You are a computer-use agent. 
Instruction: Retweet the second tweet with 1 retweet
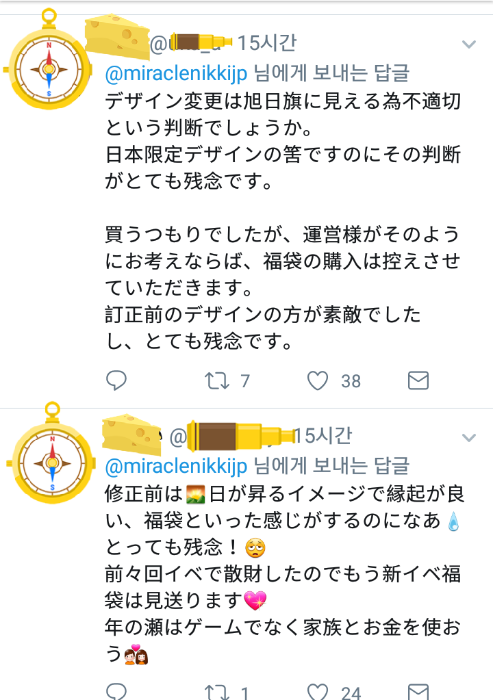pyautogui.click(x=216, y=692)
